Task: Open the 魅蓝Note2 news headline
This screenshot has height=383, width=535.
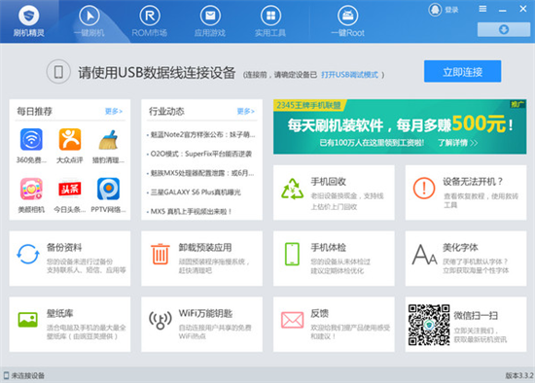Action: click(201, 135)
